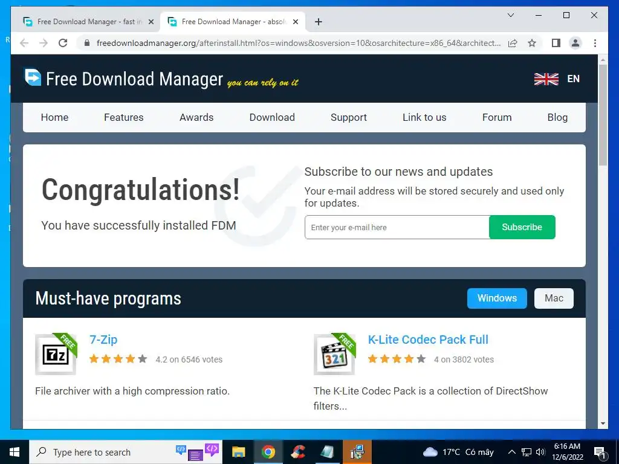Click the network tray icon
Image resolution: width=619 pixels, height=464 pixels.
click(527, 452)
